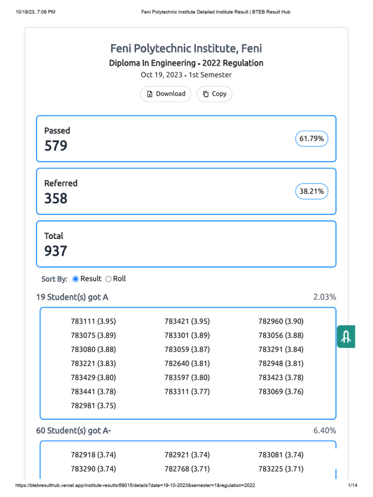Click the 38.21% referred percentage badge
Viewport: 373px width, 497px height.
point(311,191)
